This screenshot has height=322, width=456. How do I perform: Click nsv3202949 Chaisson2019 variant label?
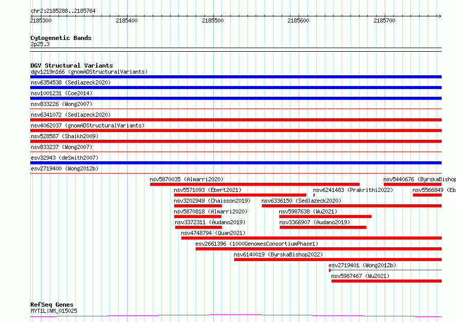coord(212,201)
